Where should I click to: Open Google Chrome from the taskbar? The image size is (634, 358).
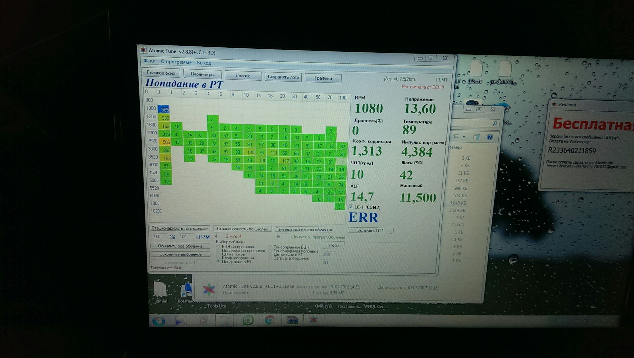[270, 320]
